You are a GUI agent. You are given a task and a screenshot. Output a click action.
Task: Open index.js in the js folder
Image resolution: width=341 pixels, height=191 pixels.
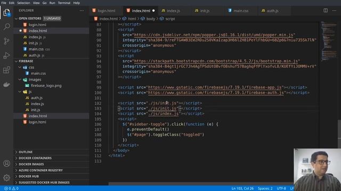[51, 104]
